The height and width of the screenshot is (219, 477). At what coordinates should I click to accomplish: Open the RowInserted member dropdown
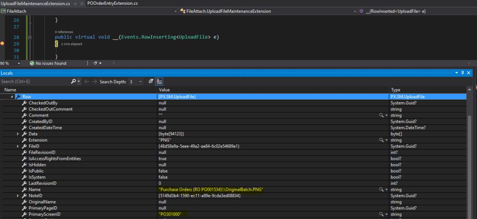click(x=417, y=11)
